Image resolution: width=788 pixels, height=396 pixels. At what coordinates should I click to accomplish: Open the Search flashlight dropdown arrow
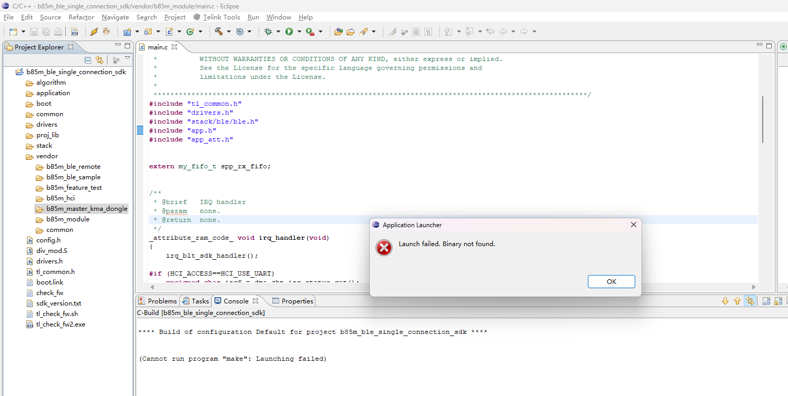tap(373, 32)
